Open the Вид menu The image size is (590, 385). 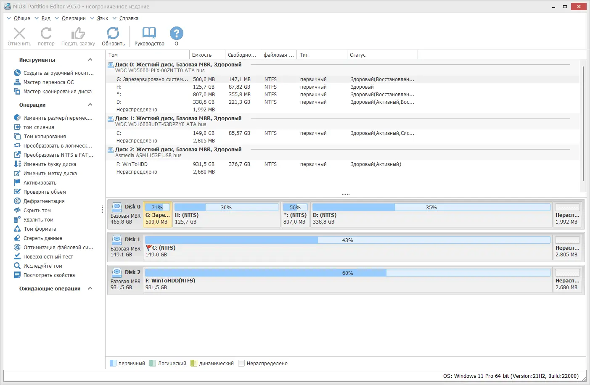tap(45, 18)
